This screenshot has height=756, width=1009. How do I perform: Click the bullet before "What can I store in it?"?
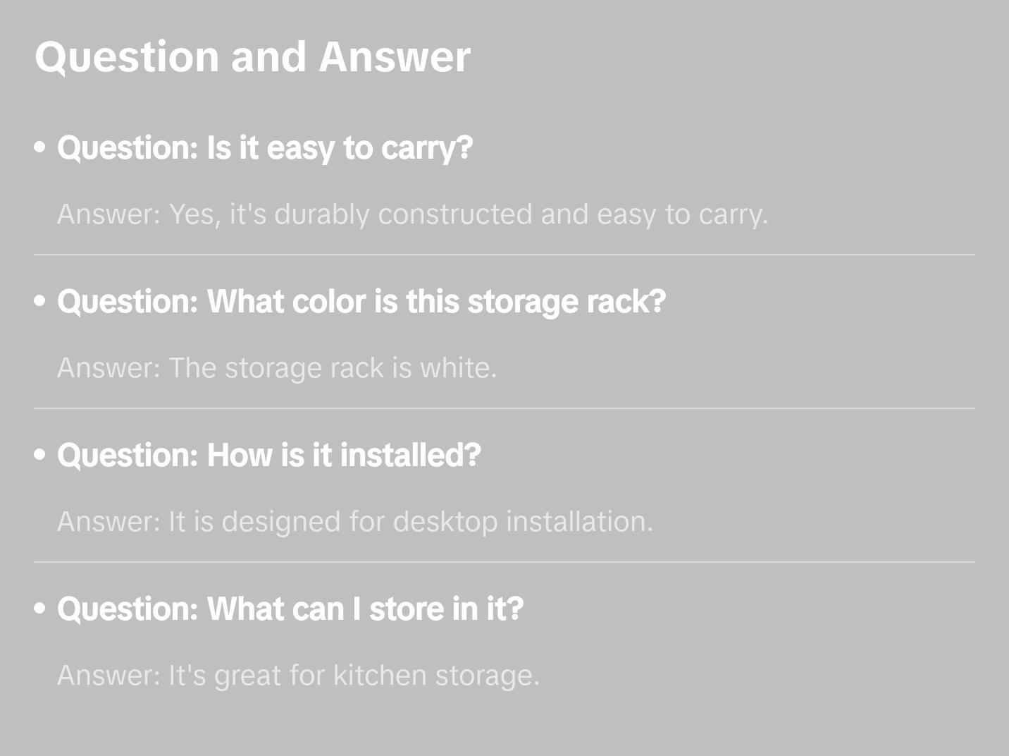click(40, 609)
